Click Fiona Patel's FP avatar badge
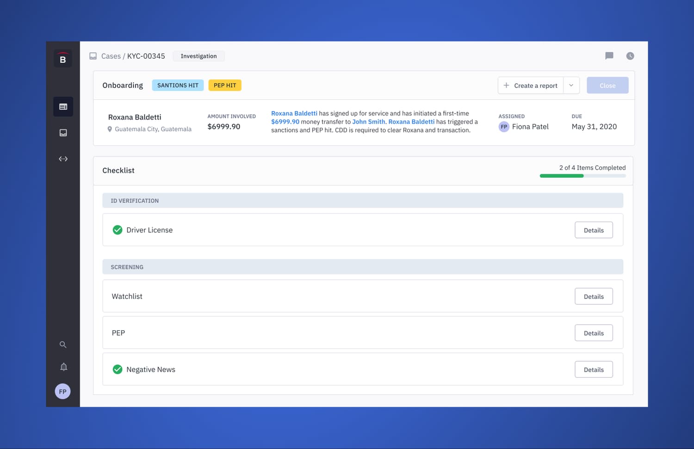The width and height of the screenshot is (694, 449). 504,127
